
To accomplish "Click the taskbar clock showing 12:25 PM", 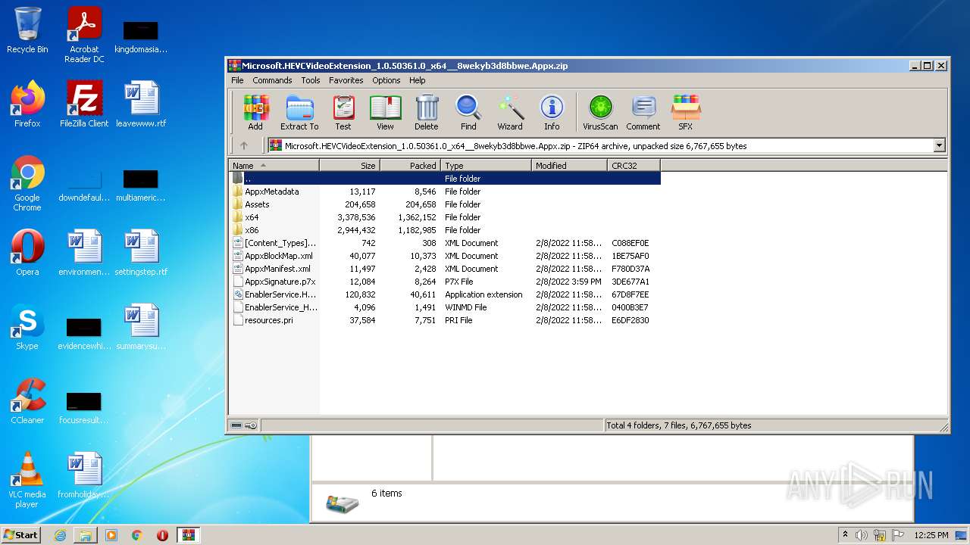I will [931, 535].
